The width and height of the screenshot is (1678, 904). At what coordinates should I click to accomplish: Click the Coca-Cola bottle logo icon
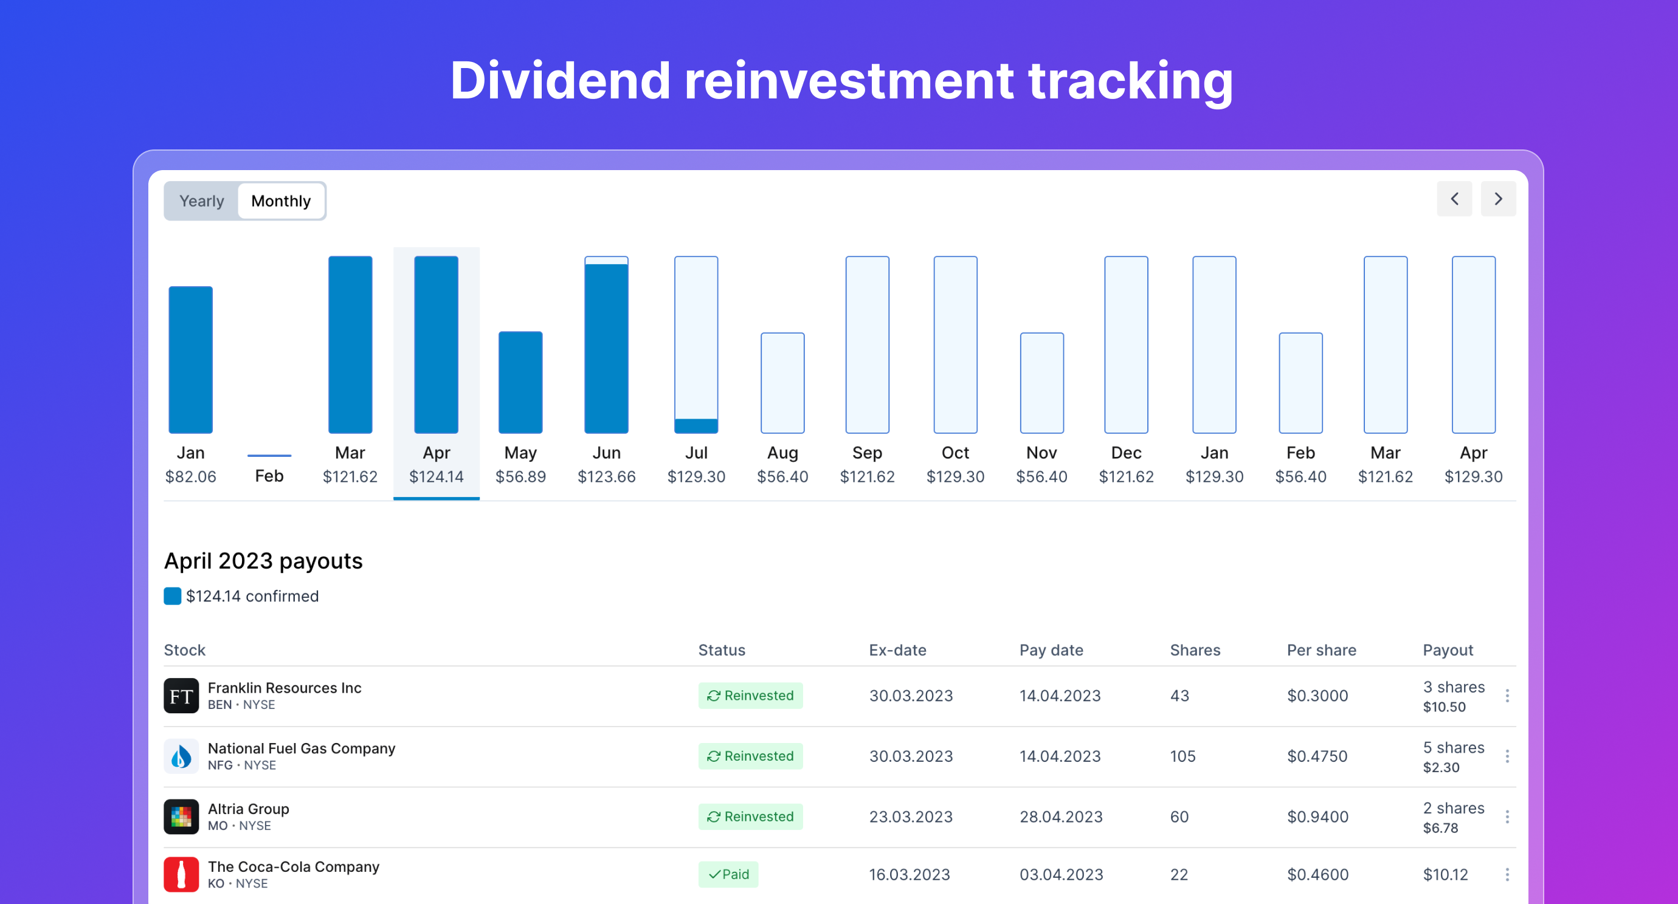(x=181, y=874)
